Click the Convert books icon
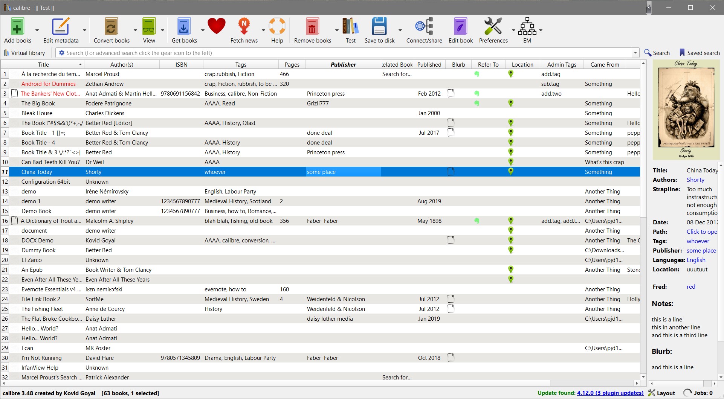Image resolution: width=724 pixels, height=399 pixels. (x=112, y=27)
